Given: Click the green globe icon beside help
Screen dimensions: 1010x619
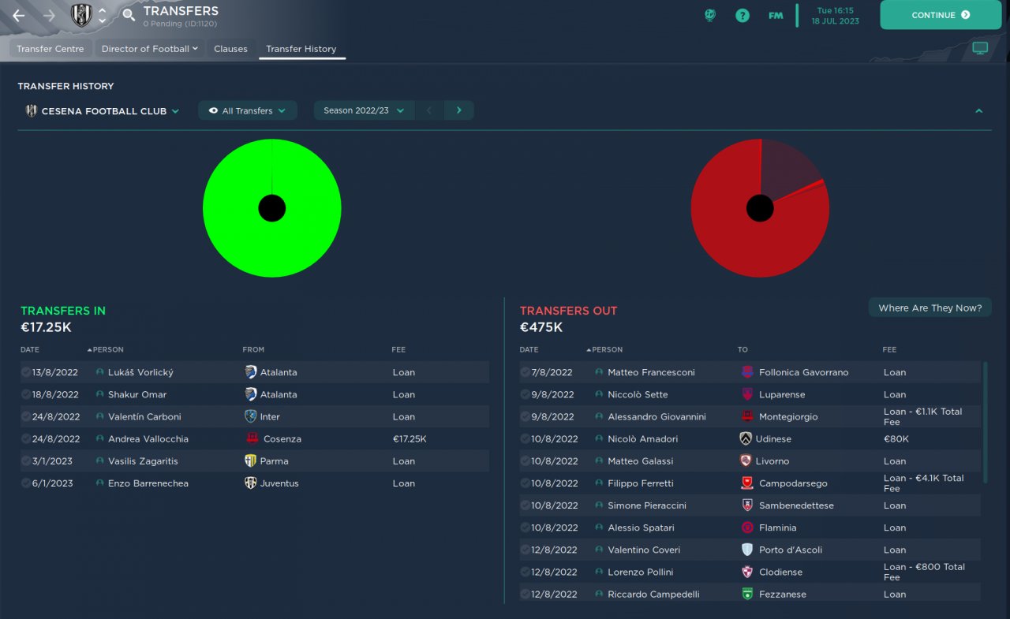Looking at the screenshot, I should pyautogui.click(x=710, y=15).
